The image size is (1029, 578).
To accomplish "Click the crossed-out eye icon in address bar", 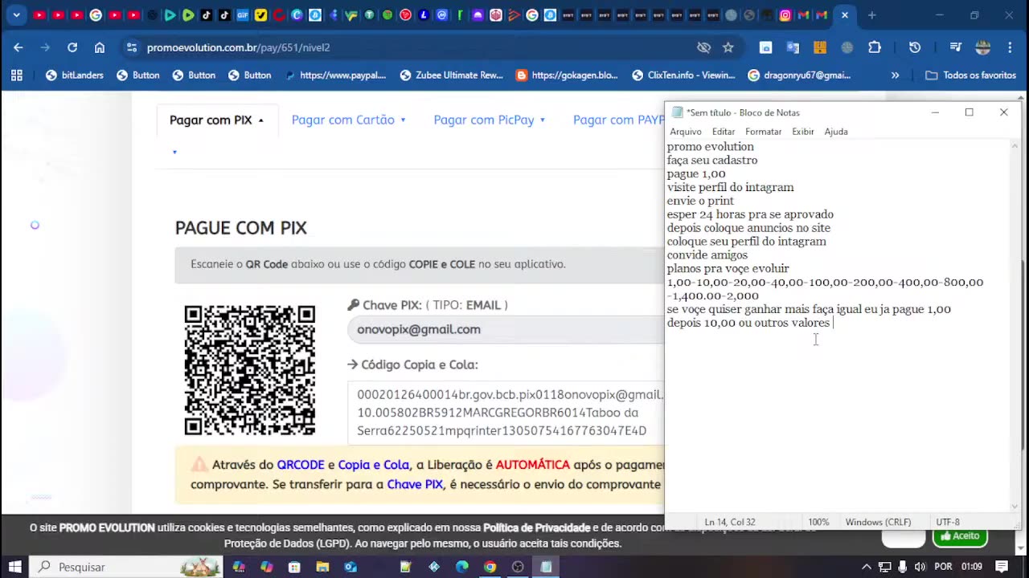I will coord(704,47).
